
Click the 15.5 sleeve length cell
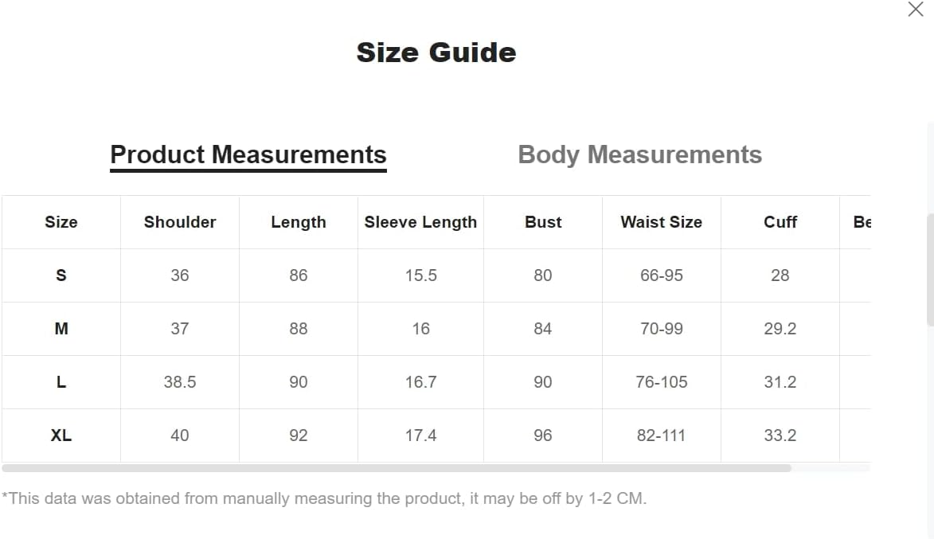pyautogui.click(x=420, y=275)
